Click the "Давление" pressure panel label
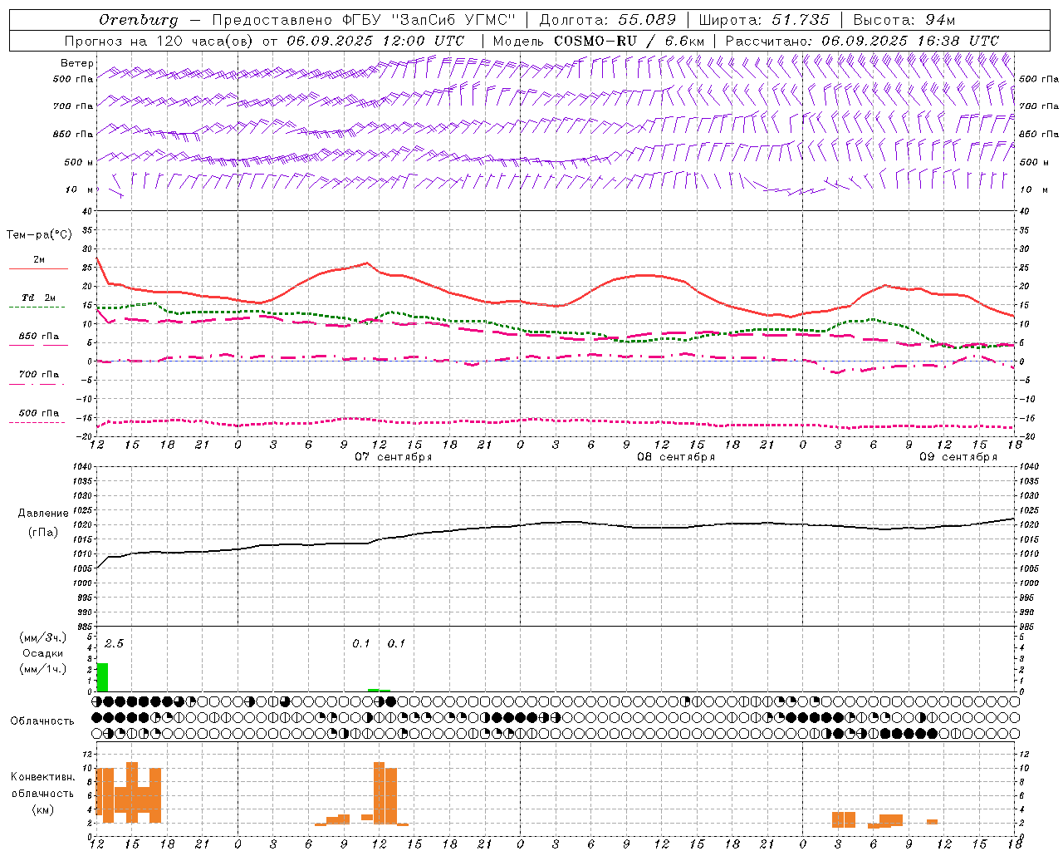This screenshot has width=1063, height=851. [x=43, y=514]
